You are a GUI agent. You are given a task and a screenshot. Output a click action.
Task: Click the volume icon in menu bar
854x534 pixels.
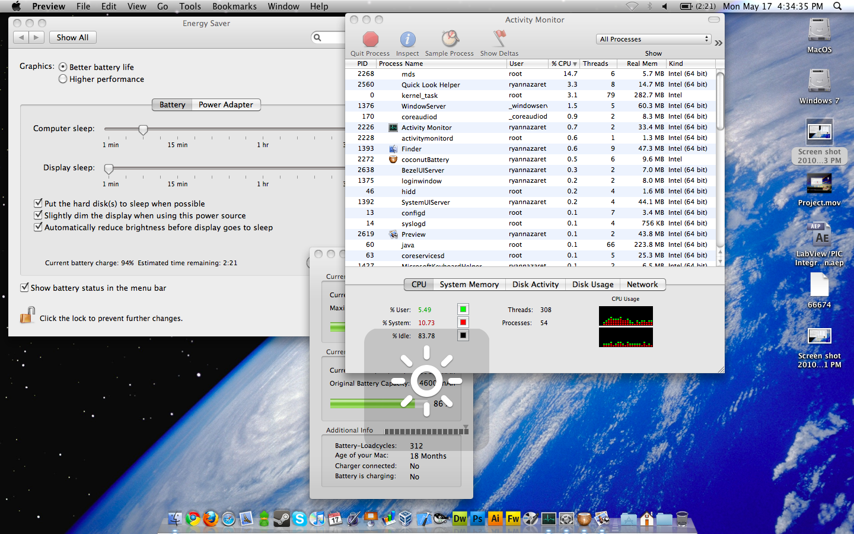[664, 6]
